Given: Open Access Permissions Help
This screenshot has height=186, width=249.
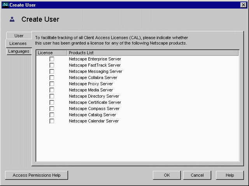Looking at the screenshot, I should (37, 175).
